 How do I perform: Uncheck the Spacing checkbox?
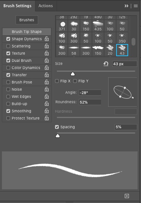[x=57, y=127]
